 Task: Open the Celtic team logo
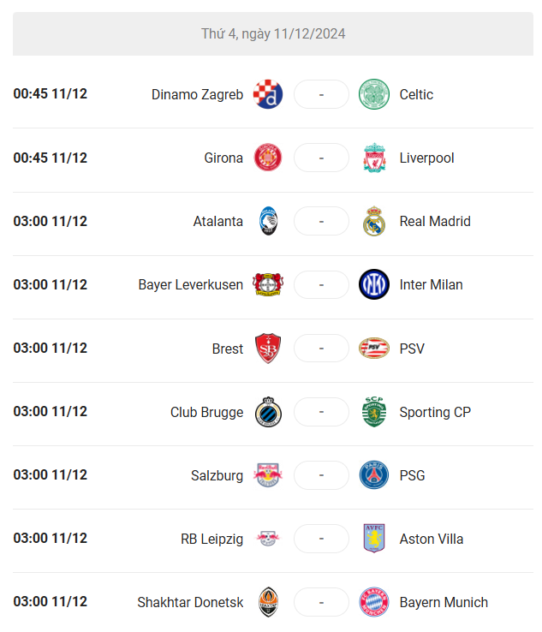(374, 94)
